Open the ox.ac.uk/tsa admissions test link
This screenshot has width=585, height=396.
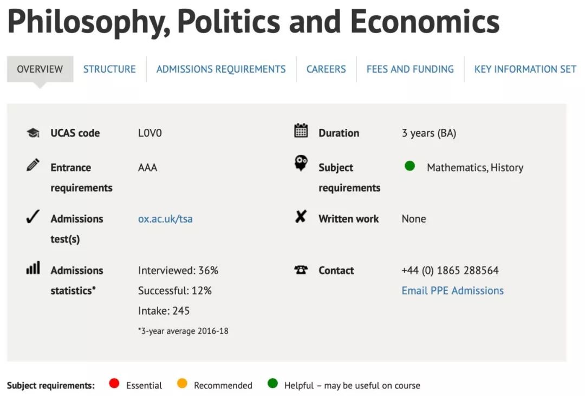[x=165, y=219]
